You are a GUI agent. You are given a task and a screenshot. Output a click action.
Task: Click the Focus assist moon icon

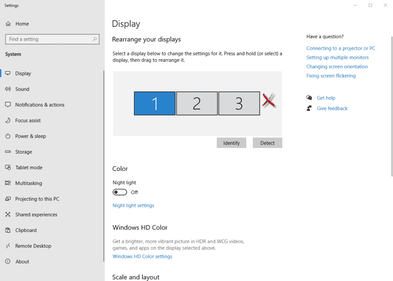pyautogui.click(x=8, y=120)
